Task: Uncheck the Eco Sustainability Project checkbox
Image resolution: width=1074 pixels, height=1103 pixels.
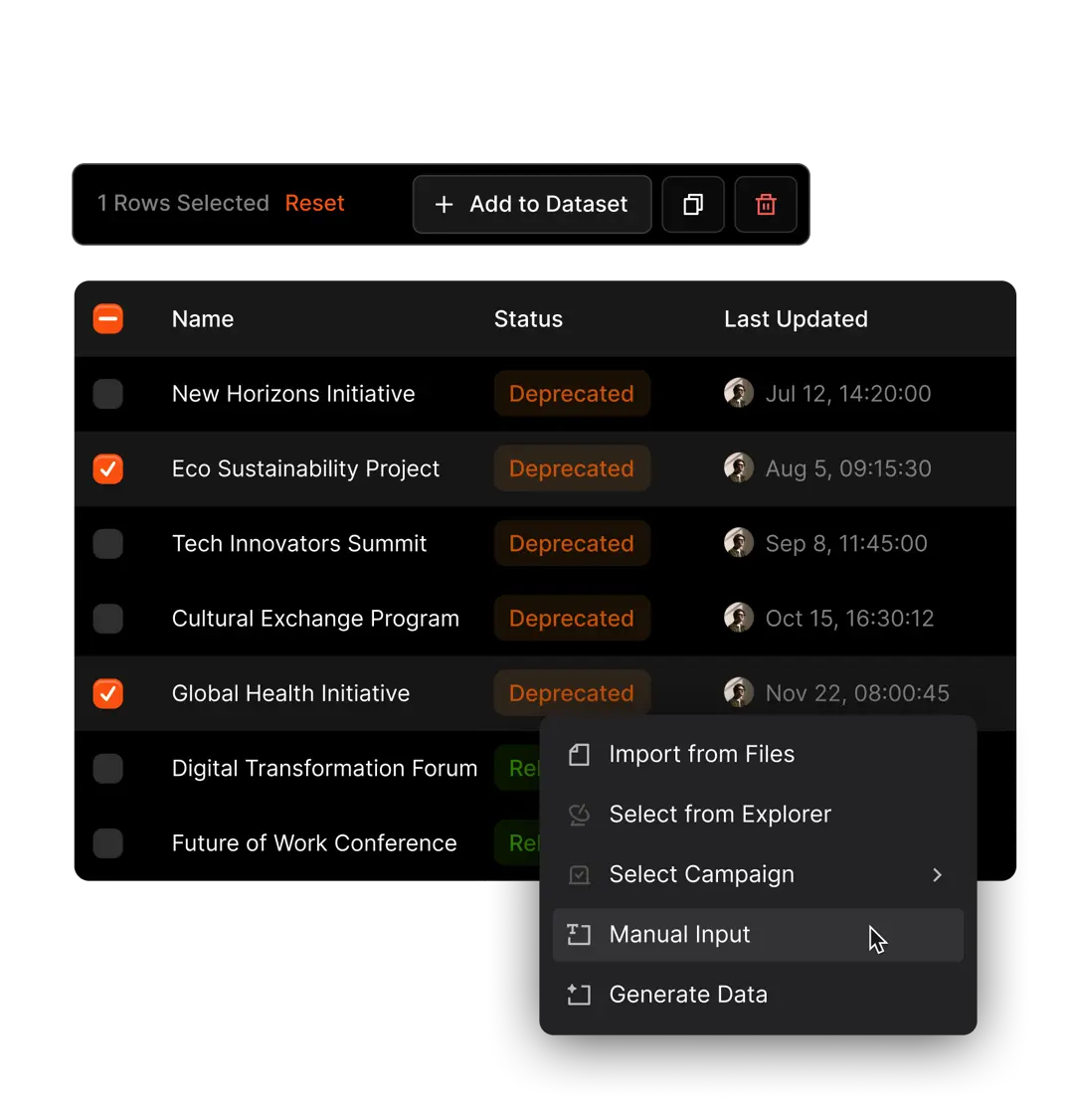Action: [x=107, y=468]
